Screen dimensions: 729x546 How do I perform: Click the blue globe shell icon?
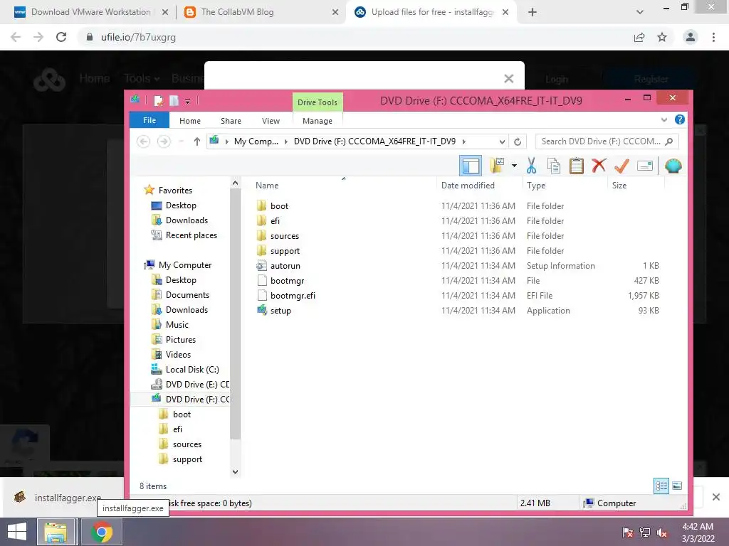click(673, 166)
